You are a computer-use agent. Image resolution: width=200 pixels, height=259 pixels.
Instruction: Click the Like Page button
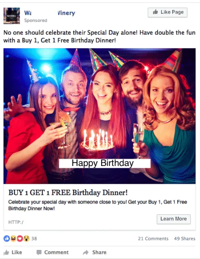click(168, 12)
